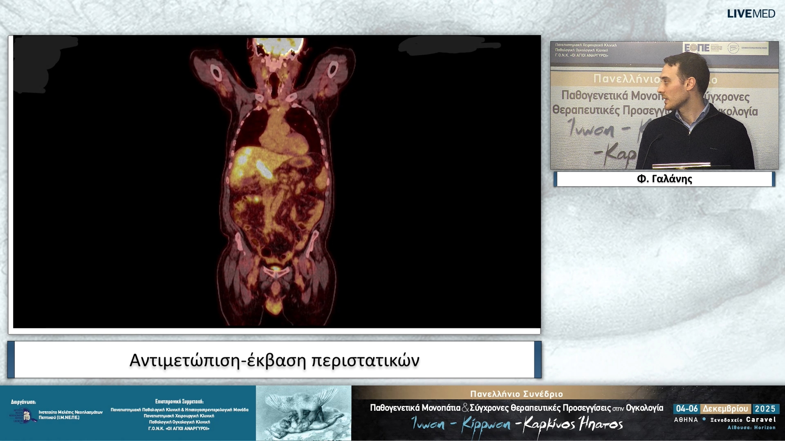Click 'Δεκεμβρίου' month label
Screen dimensions: 785x441
[725, 409]
